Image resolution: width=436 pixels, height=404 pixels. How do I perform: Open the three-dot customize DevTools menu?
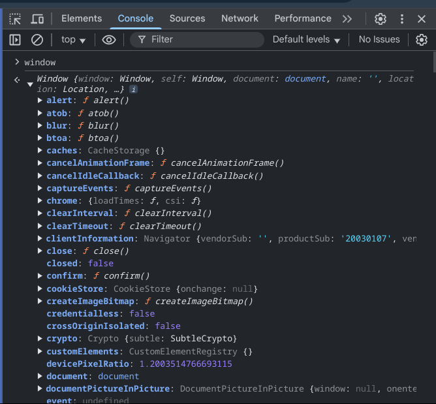(x=402, y=19)
